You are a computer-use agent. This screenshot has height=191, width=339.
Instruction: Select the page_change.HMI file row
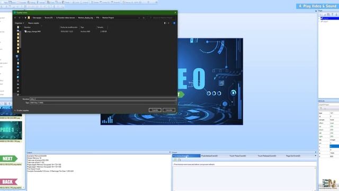(66, 31)
